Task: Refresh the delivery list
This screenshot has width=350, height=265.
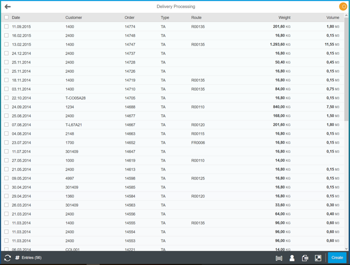Action: (x=7, y=258)
